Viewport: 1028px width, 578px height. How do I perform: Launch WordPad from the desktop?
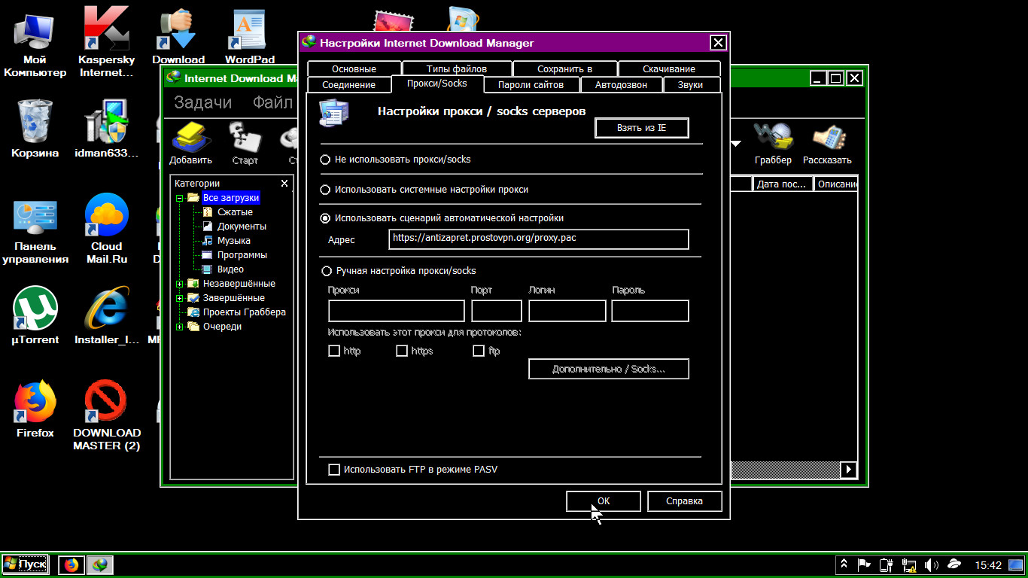point(249,38)
